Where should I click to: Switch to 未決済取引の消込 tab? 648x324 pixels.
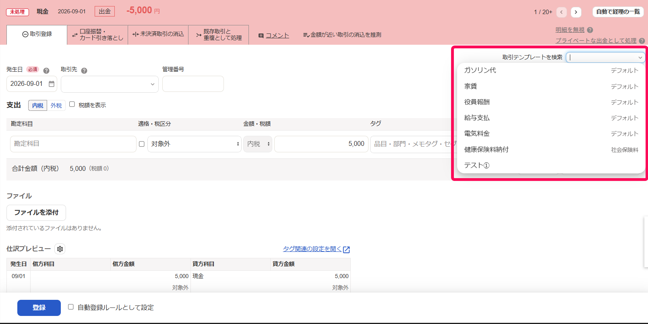(x=158, y=34)
